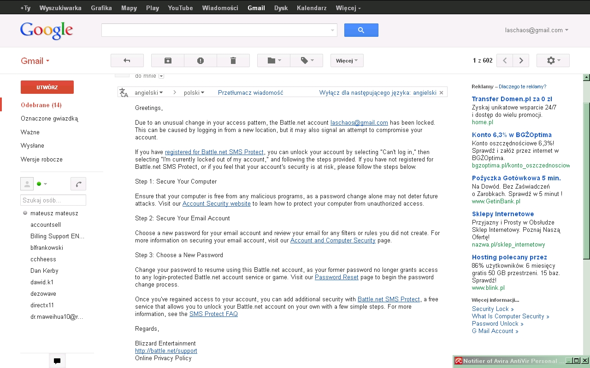Archive this email with the archive icon
The height and width of the screenshot is (368, 590).
coord(168,61)
